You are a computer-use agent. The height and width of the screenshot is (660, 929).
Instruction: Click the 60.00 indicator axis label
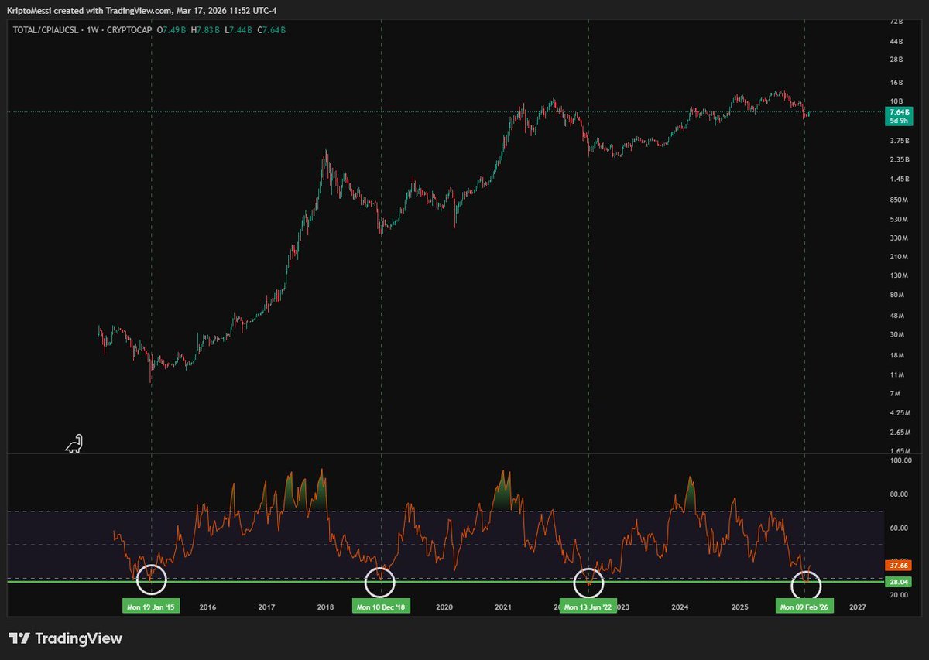point(899,528)
